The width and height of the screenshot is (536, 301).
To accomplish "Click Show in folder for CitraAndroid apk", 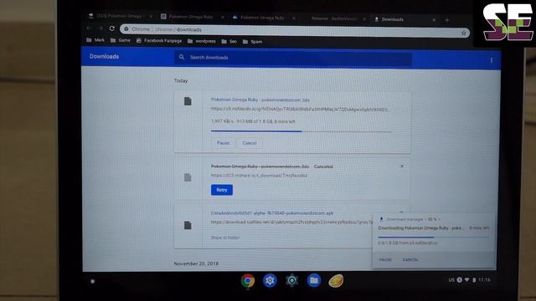I will (x=225, y=237).
